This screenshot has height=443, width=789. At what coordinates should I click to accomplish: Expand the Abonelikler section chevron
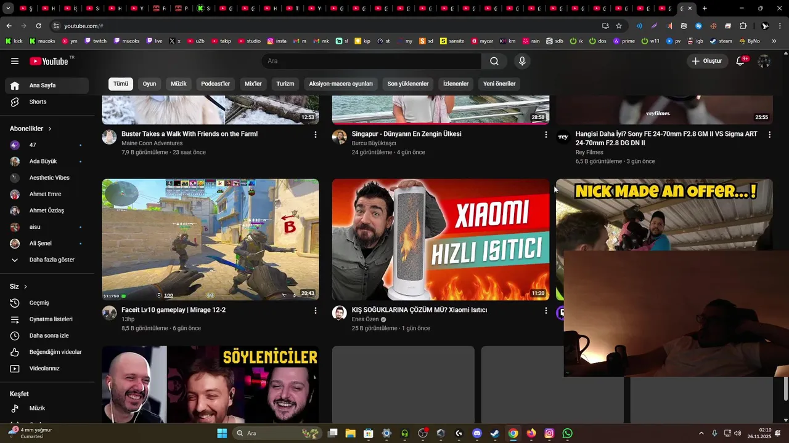(x=50, y=129)
